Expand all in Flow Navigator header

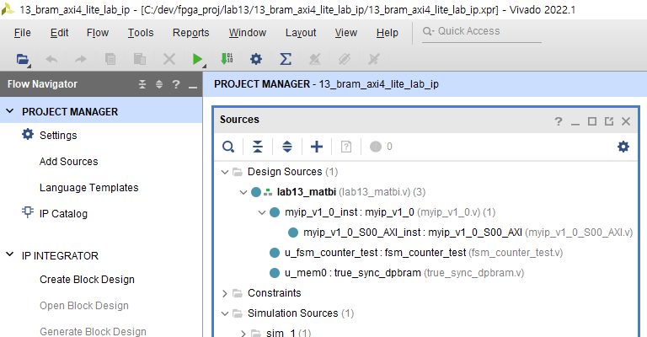(159, 84)
